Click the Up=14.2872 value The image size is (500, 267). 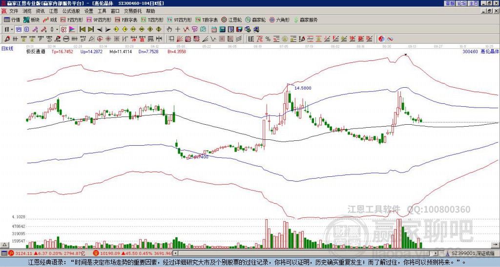91,52
